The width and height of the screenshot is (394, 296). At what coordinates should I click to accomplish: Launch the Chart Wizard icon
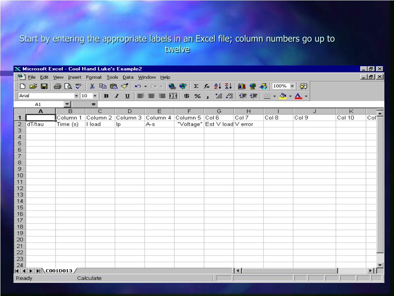242,86
